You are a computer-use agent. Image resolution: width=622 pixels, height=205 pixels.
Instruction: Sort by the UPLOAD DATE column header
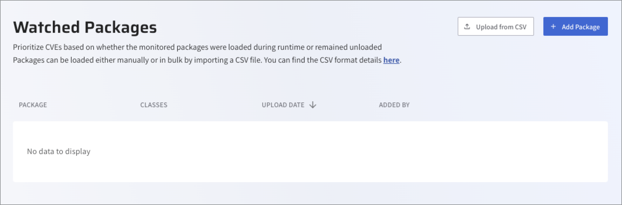click(x=283, y=105)
